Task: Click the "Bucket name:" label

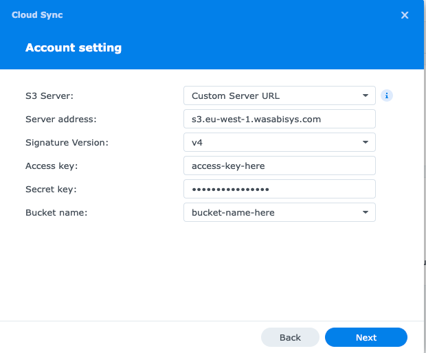Action: [x=56, y=213]
